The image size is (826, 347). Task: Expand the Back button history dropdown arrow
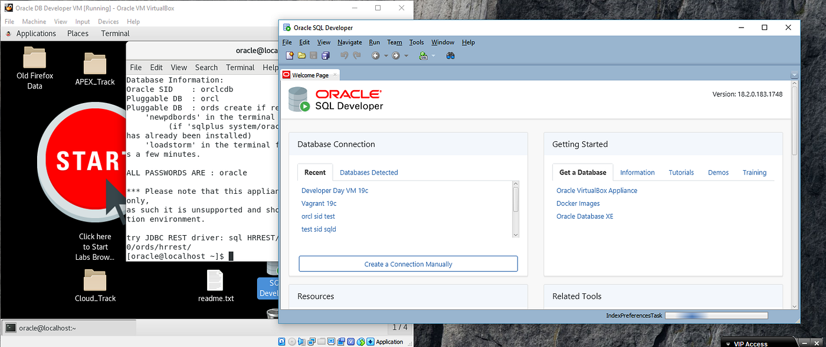[x=386, y=56]
